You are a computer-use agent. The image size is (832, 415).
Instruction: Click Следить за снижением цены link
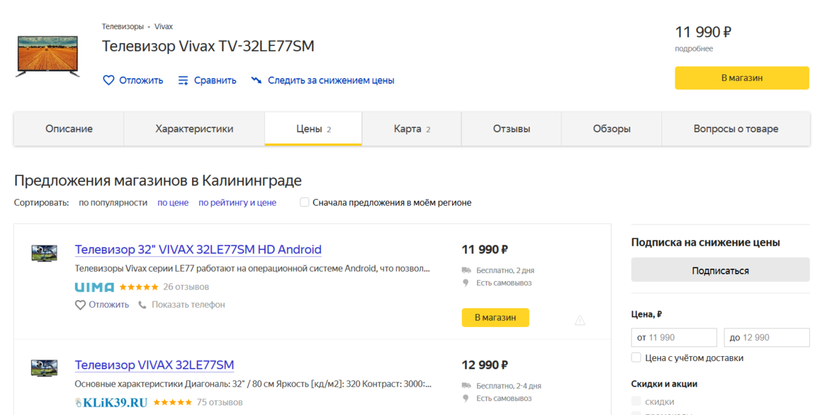[331, 80]
